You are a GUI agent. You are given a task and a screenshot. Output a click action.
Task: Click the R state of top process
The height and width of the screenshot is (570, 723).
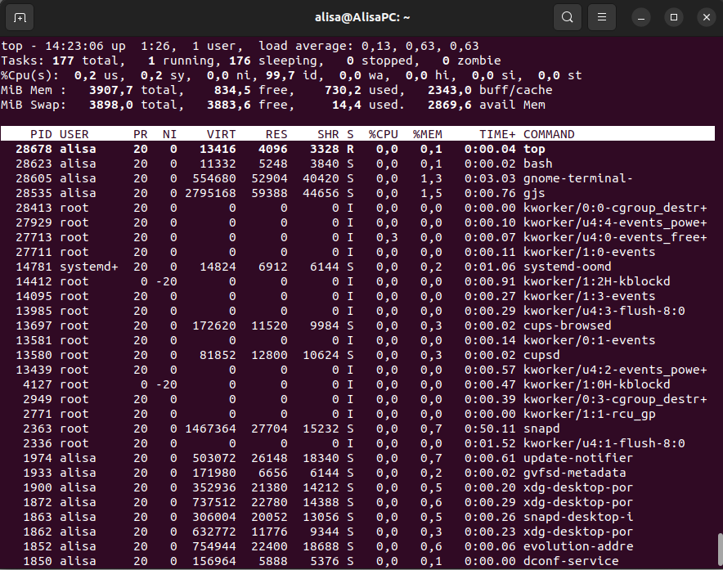(350, 149)
